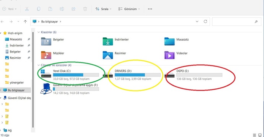This screenshot has width=264, height=137.
Task: Switch to large icons view in status bar
Action: (x=260, y=135)
